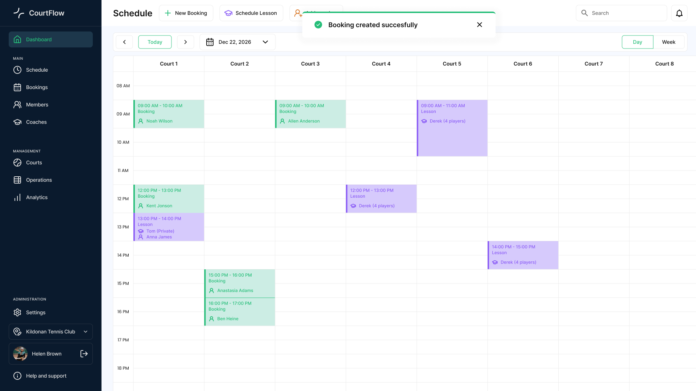This screenshot has width=696, height=391.
Task: Open Dashboard from the sidebar
Action: (51, 39)
